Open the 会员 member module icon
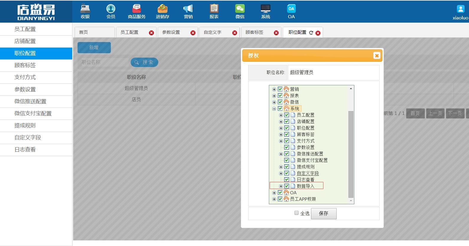 click(111, 9)
